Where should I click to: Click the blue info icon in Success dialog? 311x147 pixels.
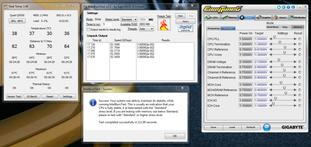pos(92,103)
